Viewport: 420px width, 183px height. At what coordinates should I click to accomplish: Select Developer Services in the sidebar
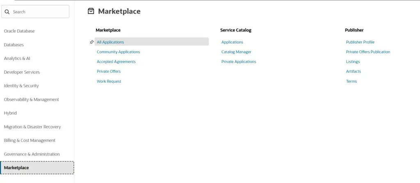pyautogui.click(x=22, y=72)
